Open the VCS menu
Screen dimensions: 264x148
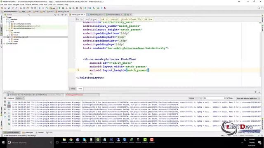pyautogui.click(x=55, y=5)
